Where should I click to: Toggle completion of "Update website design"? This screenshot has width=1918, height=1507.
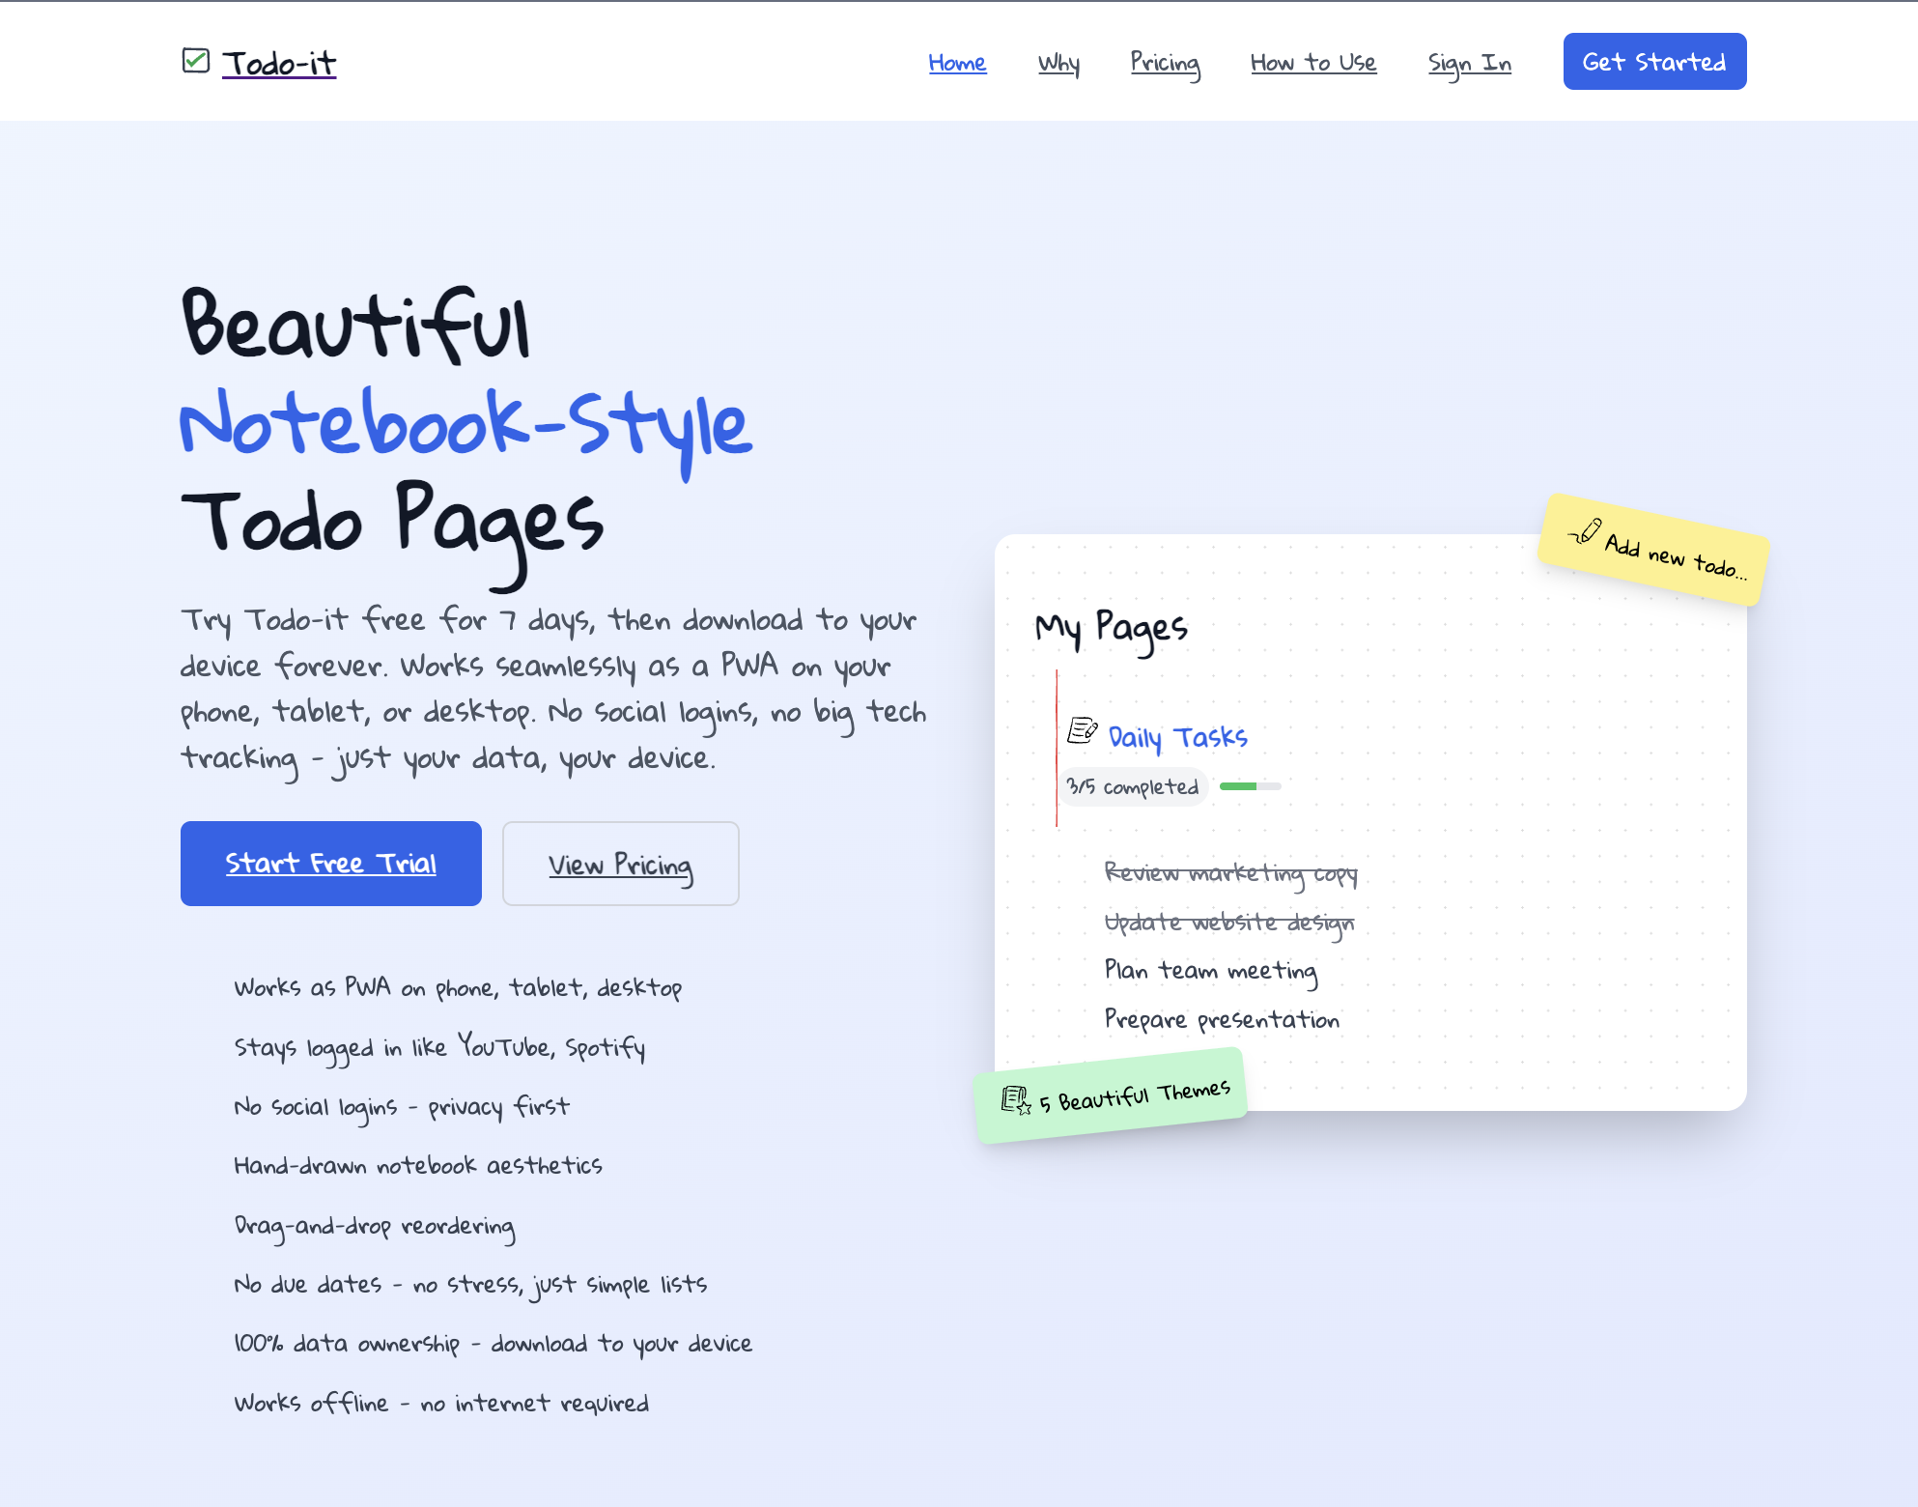pos(1230,923)
